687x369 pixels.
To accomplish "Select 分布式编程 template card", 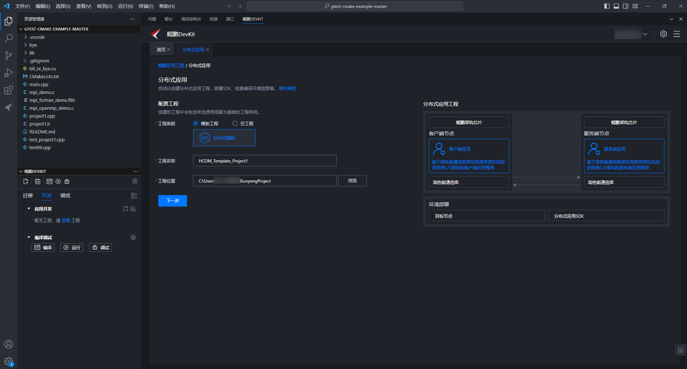I will click(x=224, y=138).
